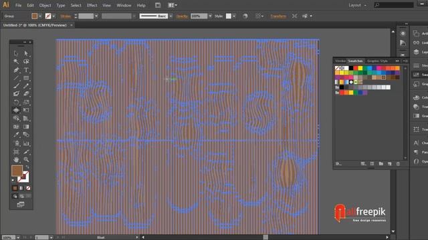Image resolution: width=428 pixels, height=240 pixels.
Task: Switch to the Stroke panel tab
Action: pos(340,61)
